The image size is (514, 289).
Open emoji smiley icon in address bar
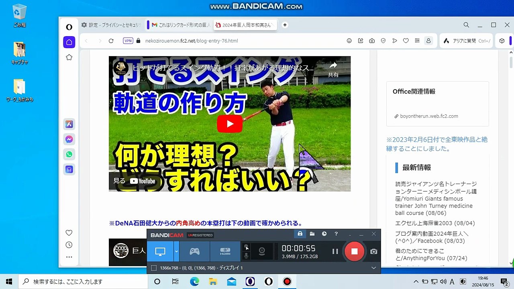349,41
